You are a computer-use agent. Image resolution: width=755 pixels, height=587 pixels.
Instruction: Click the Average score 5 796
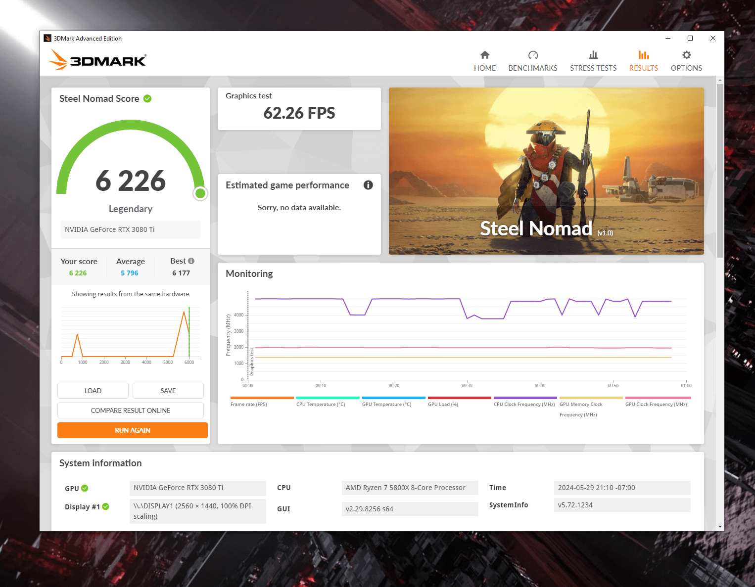130,273
